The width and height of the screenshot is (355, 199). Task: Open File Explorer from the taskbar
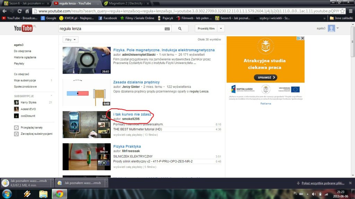pos(43,194)
